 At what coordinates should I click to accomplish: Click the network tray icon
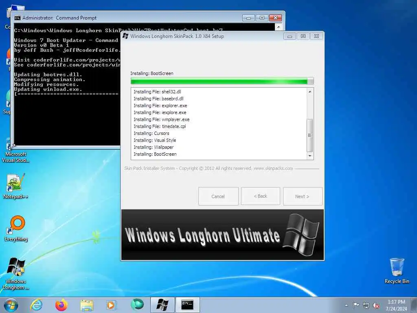tap(366, 305)
